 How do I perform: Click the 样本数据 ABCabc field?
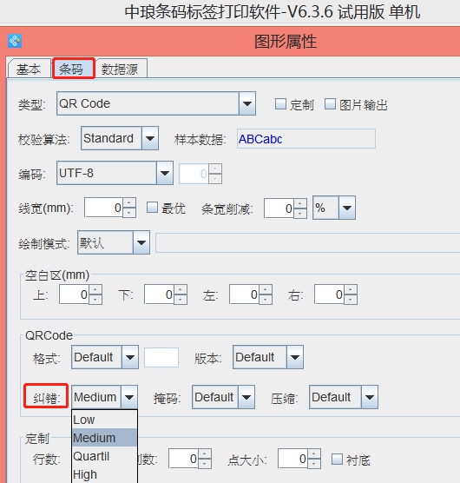pos(306,139)
